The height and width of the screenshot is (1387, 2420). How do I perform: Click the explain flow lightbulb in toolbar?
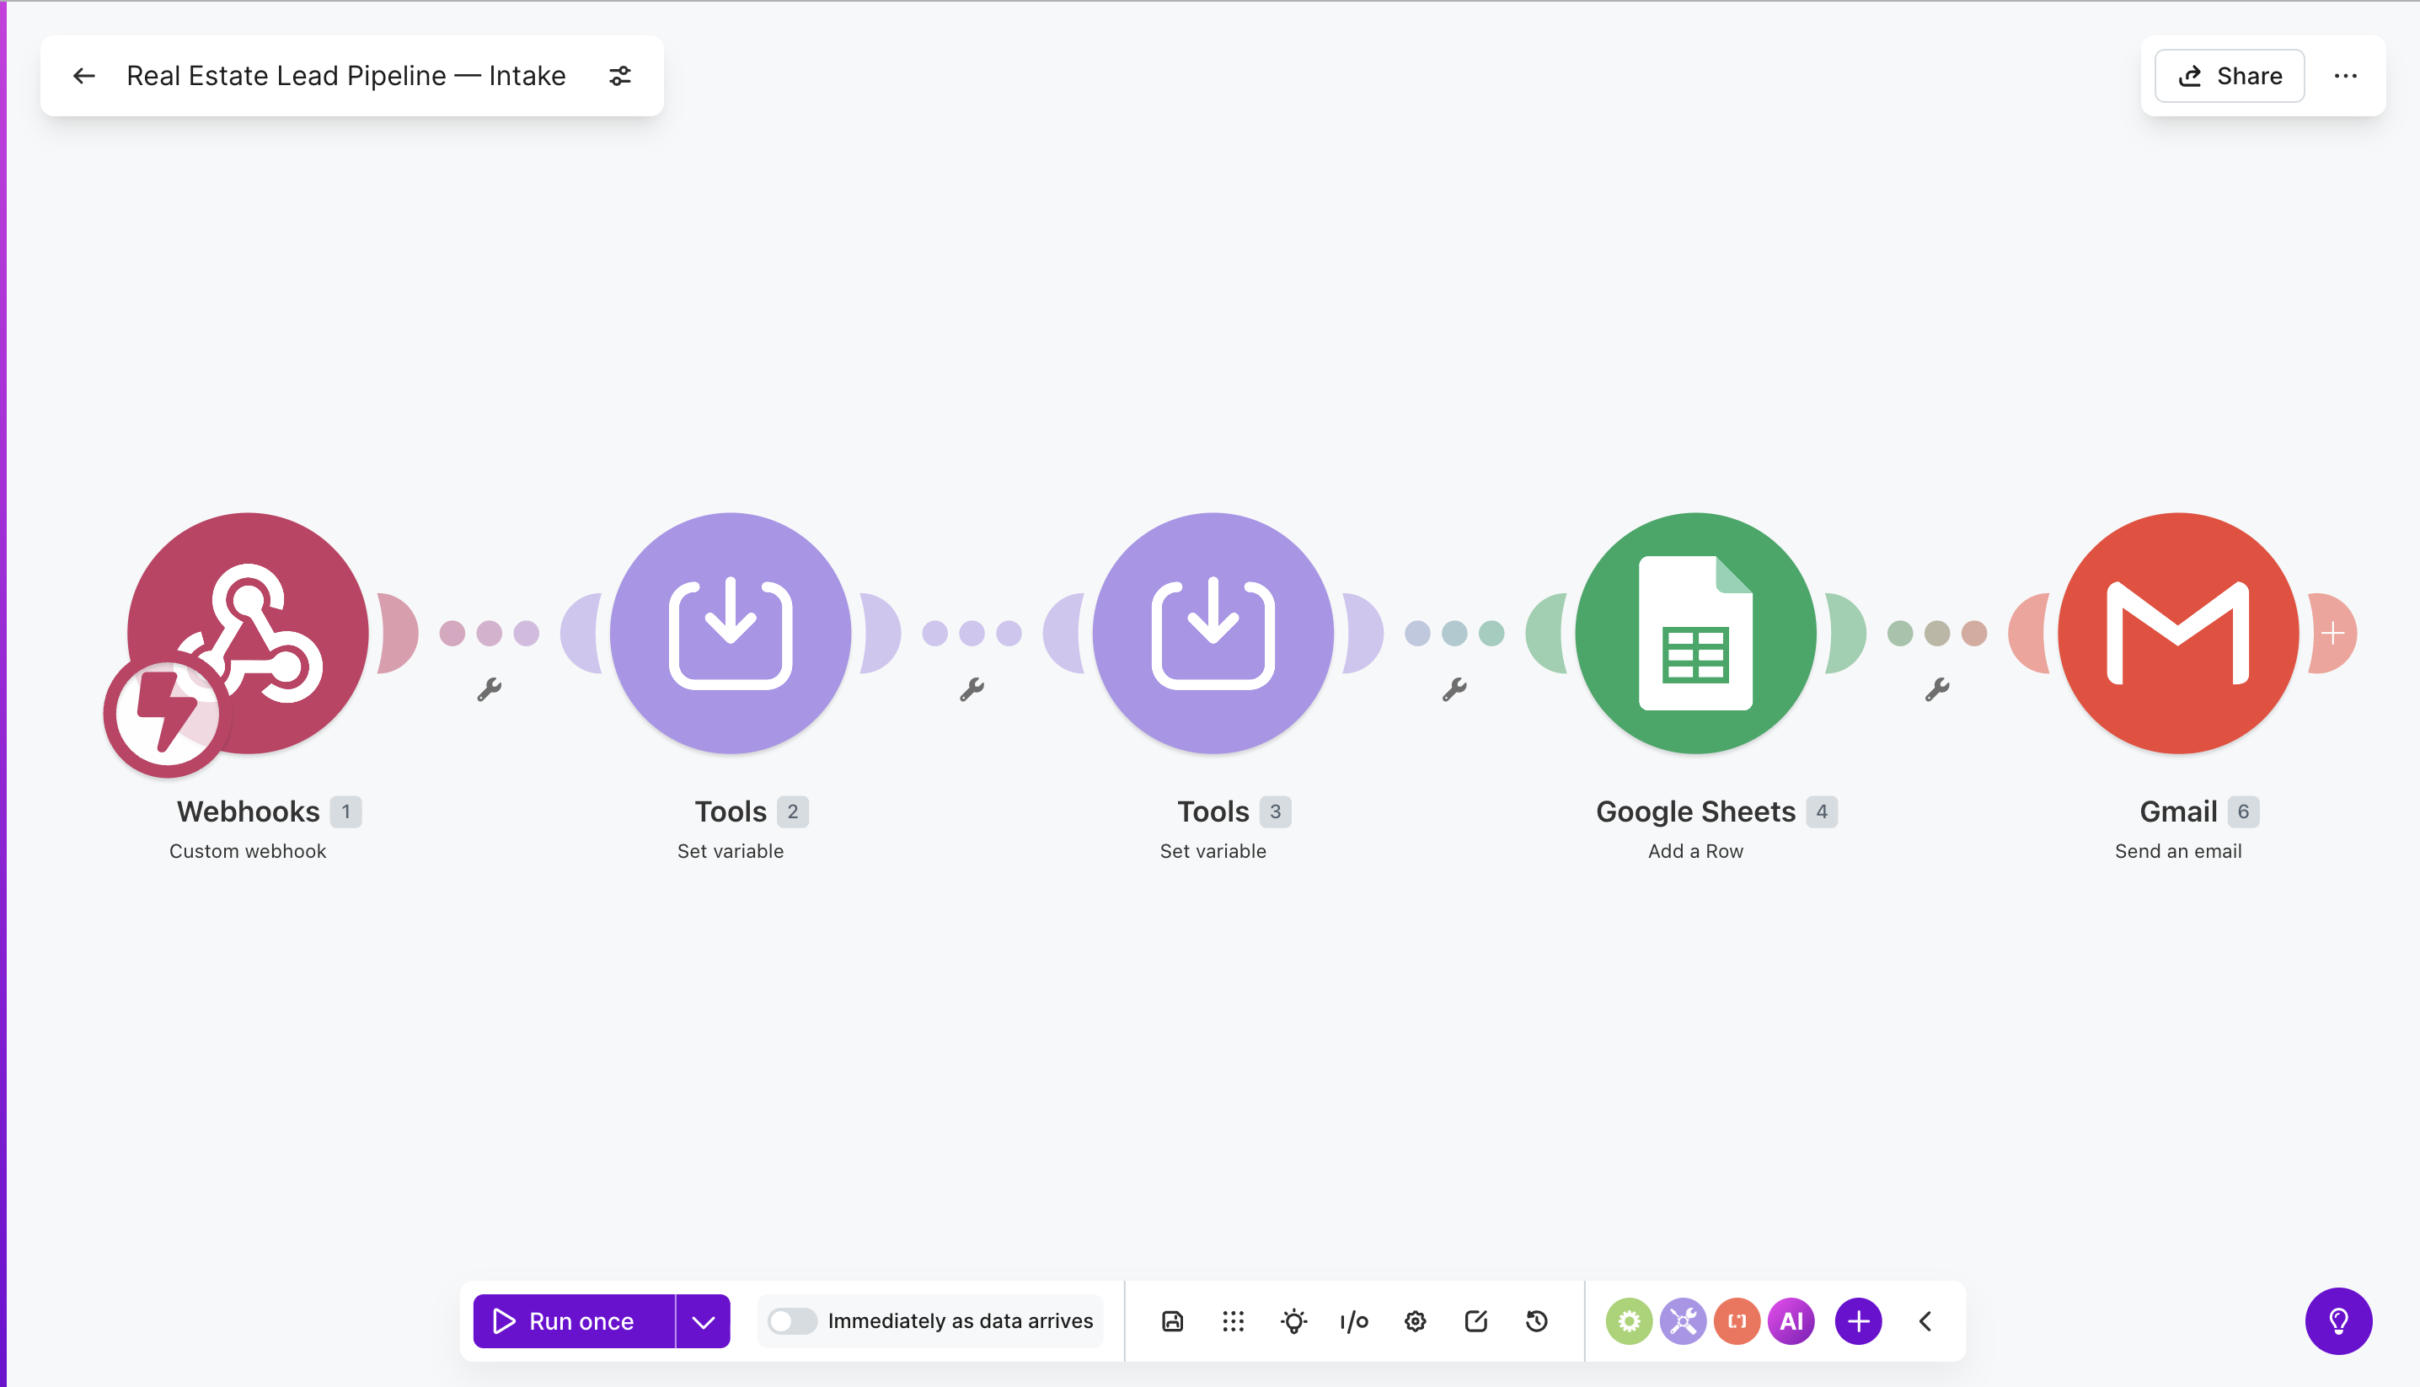click(1293, 1320)
